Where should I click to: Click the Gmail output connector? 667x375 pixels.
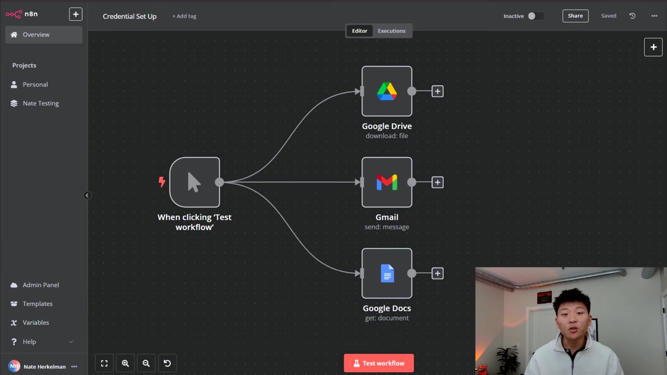[x=412, y=183]
